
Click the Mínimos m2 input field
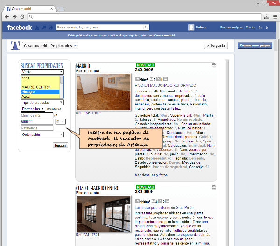click(x=36, y=115)
